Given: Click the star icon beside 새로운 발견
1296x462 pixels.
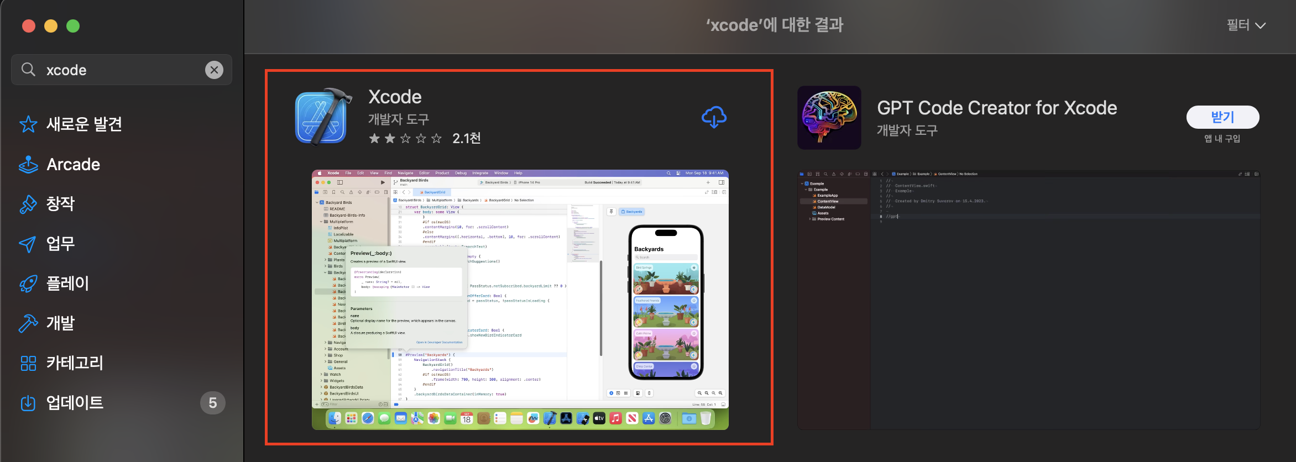Looking at the screenshot, I should (x=28, y=124).
